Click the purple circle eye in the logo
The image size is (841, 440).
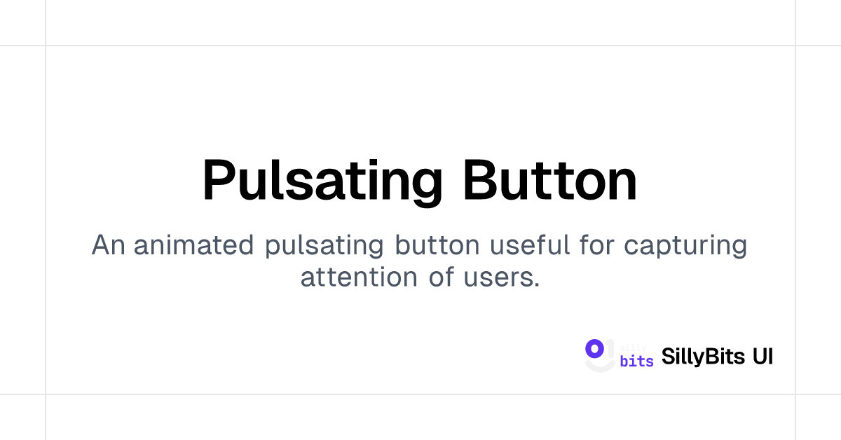[594, 348]
